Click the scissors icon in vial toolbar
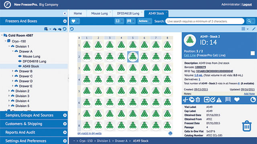The image size is (257, 144). coord(185,100)
